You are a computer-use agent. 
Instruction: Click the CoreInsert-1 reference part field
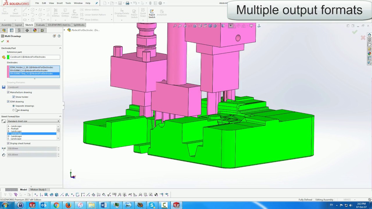pos(35,57)
